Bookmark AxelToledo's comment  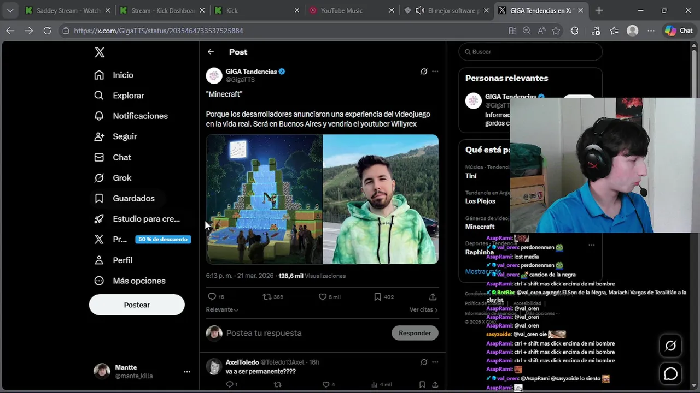point(422,385)
